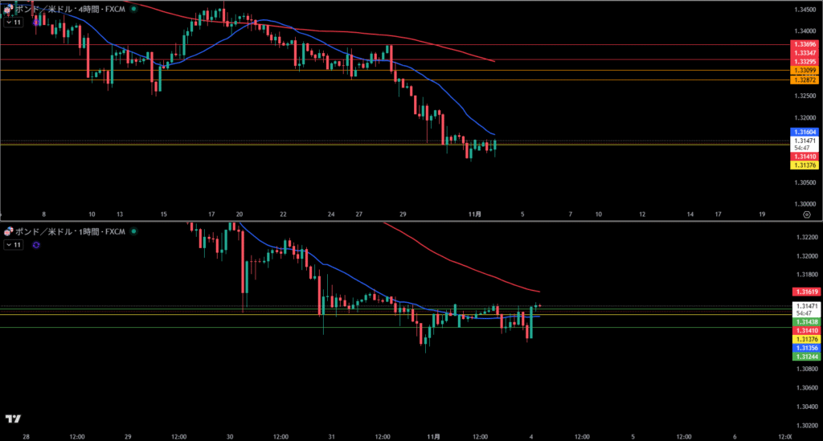
Task: Select the green 1.31438 label on 1-hour chart
Action: 806,322
